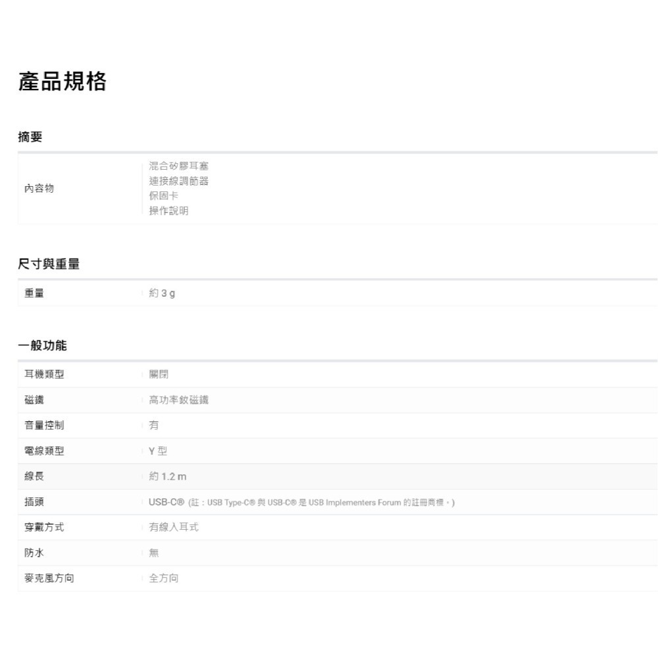Screen dimensions: 658x658
Task: Select the 尺寸與重量 section heading
Action: [x=49, y=263]
